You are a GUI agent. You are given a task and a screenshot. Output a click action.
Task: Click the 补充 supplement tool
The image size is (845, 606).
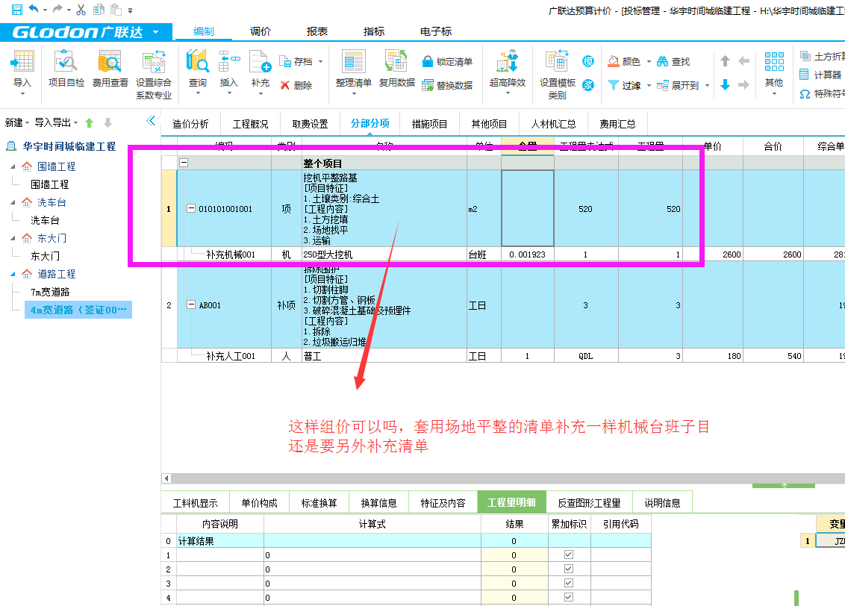[x=261, y=72]
